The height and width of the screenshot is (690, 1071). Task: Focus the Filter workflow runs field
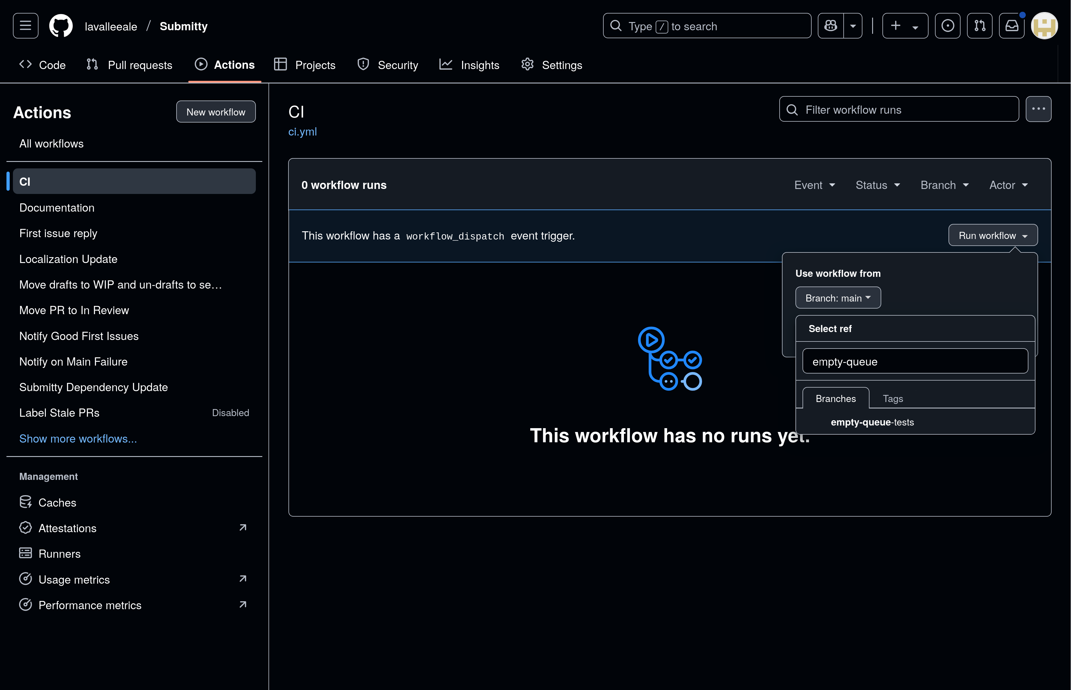pyautogui.click(x=899, y=109)
